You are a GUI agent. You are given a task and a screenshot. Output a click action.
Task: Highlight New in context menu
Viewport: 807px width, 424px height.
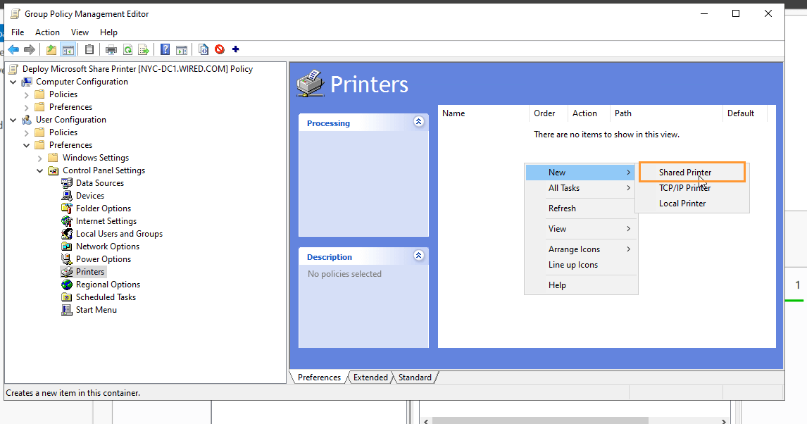pos(580,173)
